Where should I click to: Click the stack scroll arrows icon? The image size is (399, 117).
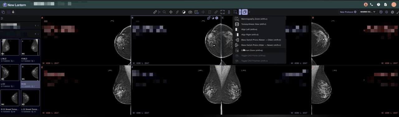click(229, 12)
